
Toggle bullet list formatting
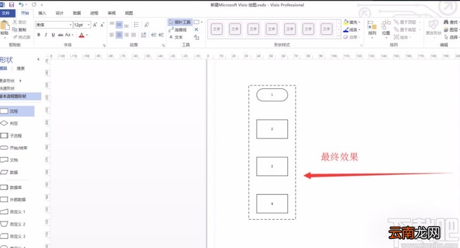point(136,25)
